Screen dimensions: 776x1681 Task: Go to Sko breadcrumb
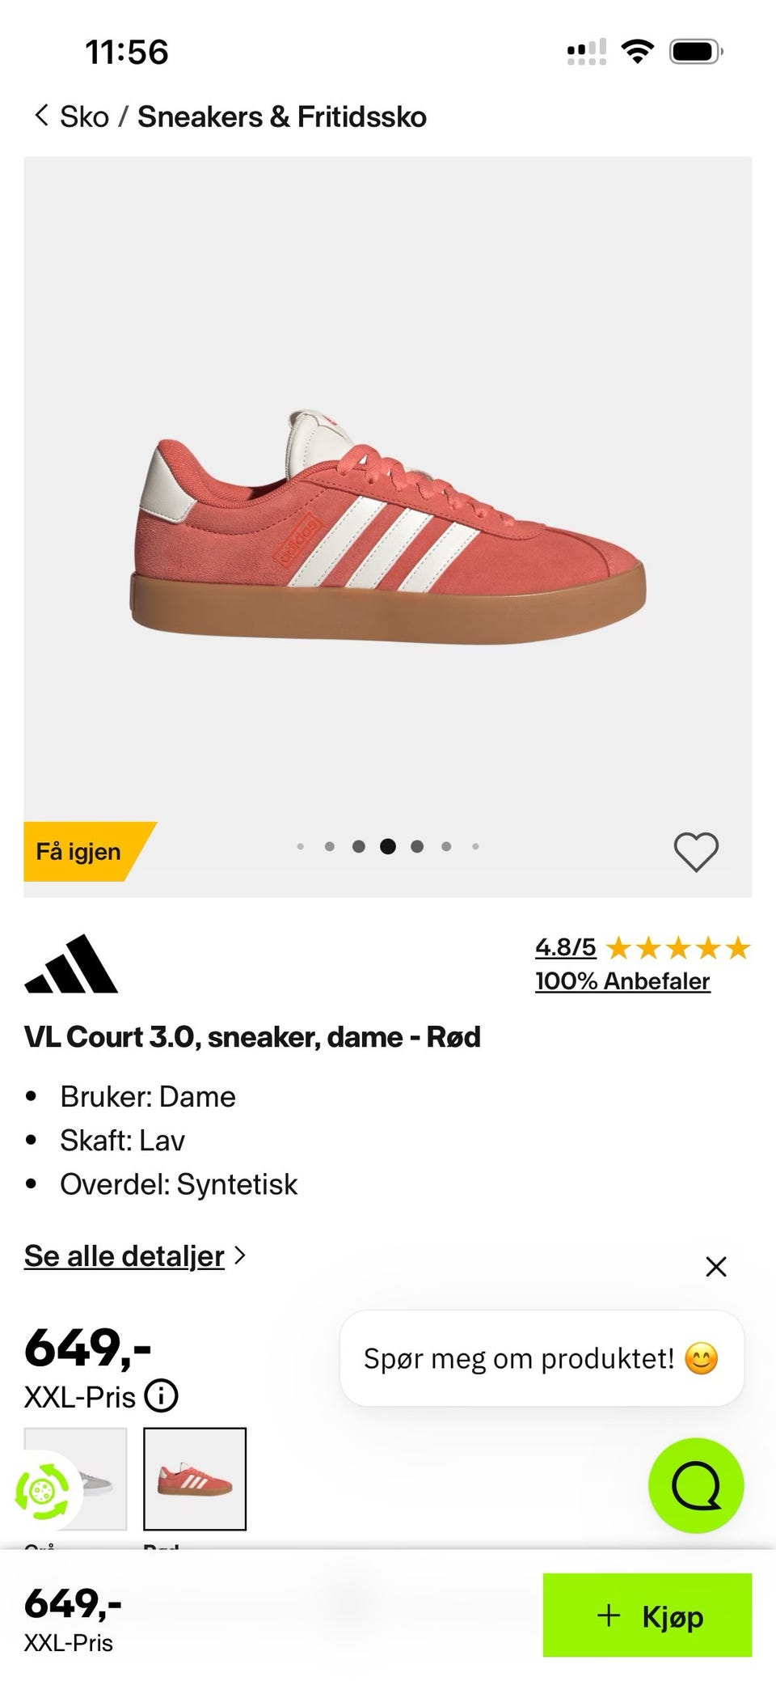tap(84, 116)
